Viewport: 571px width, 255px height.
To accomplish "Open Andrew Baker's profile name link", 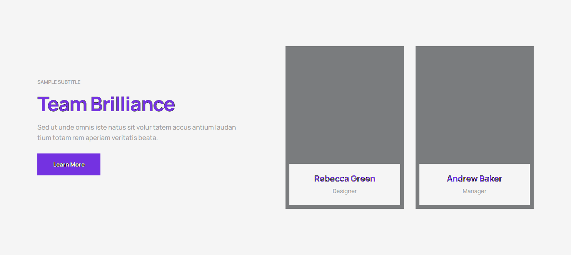I will tap(474, 178).
